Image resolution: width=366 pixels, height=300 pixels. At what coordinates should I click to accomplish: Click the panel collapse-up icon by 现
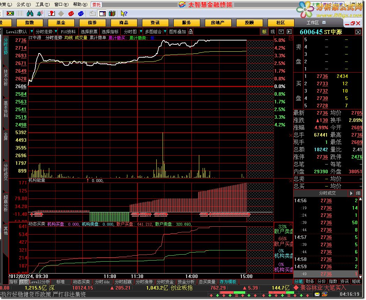click(x=281, y=32)
